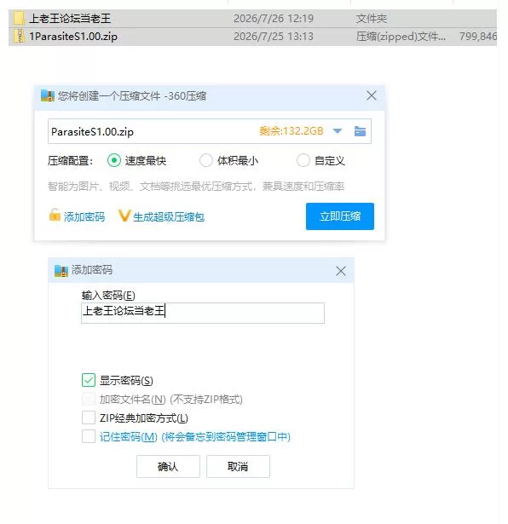Screen dimensions: 508x524
Task: Tick the 记住密码 checkbox
Action: (x=89, y=436)
